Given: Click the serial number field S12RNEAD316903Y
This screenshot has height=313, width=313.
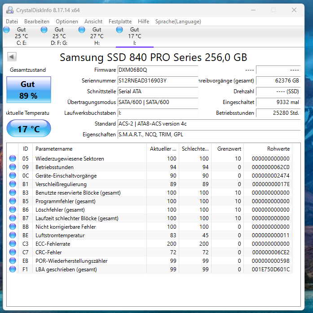Looking at the screenshot, I should [158, 81].
